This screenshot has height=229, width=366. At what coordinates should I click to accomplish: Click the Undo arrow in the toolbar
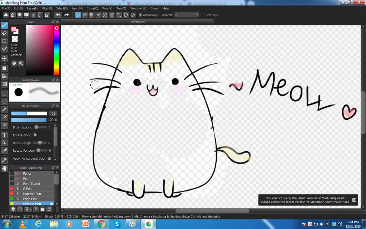coord(58,15)
